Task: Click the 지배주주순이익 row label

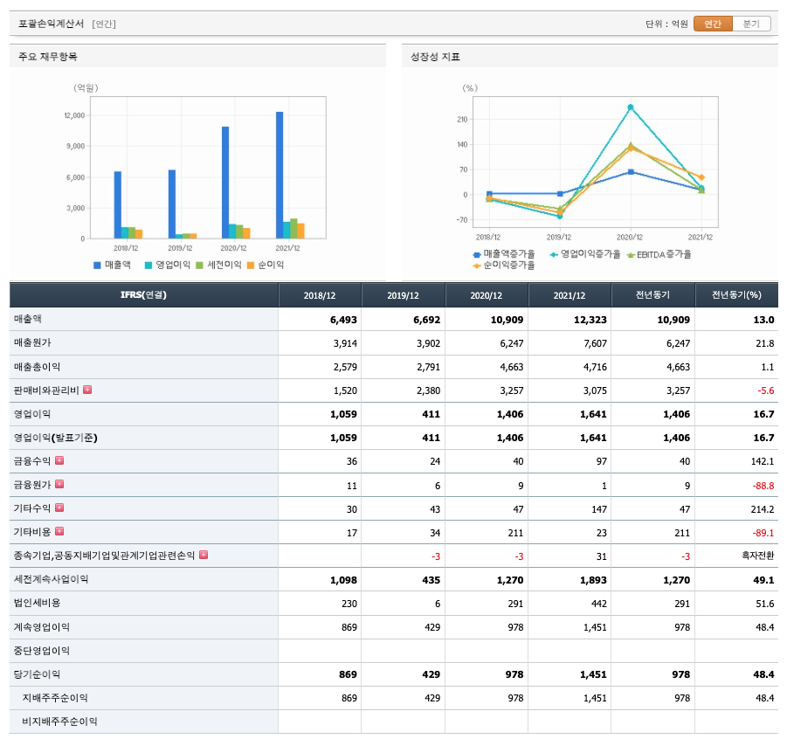Action: click(55, 697)
